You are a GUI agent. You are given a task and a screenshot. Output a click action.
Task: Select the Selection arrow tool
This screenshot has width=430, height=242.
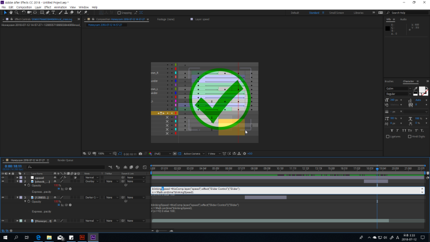coord(5,13)
